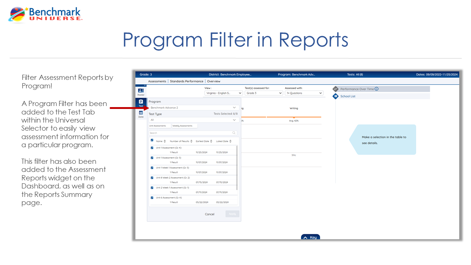Expand Performance Over Time section
471x265 pixels.
(x=381, y=89)
